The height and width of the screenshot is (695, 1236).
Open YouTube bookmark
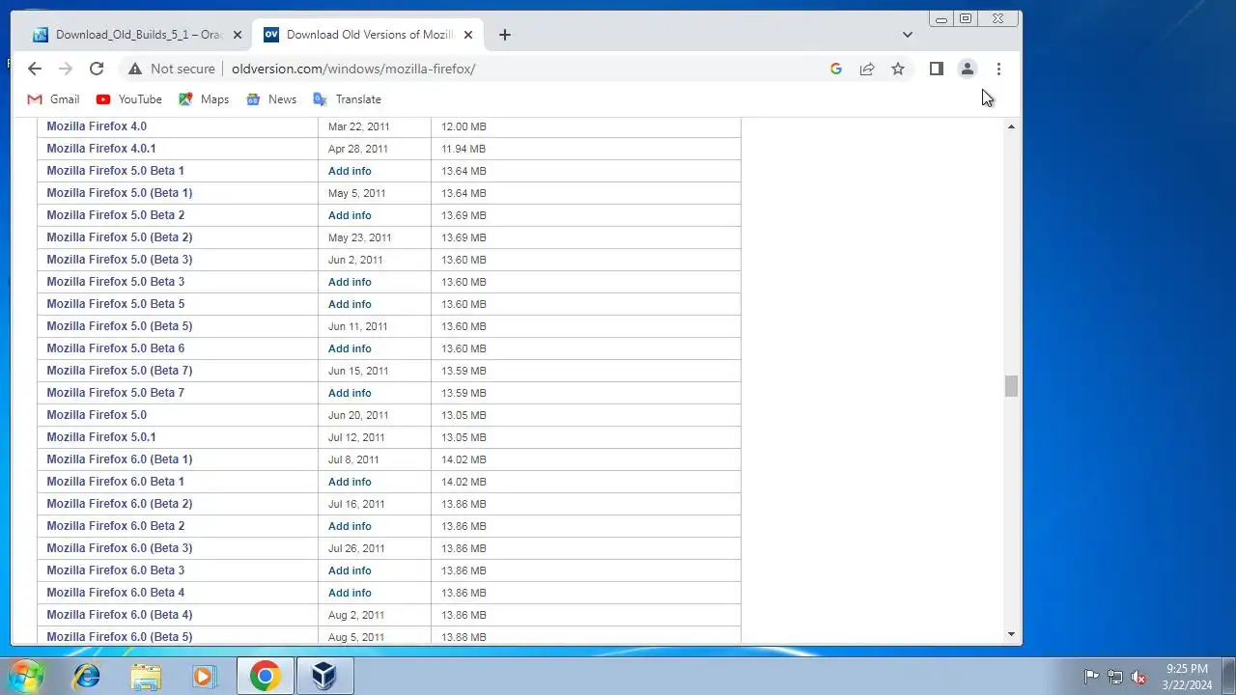(x=128, y=99)
